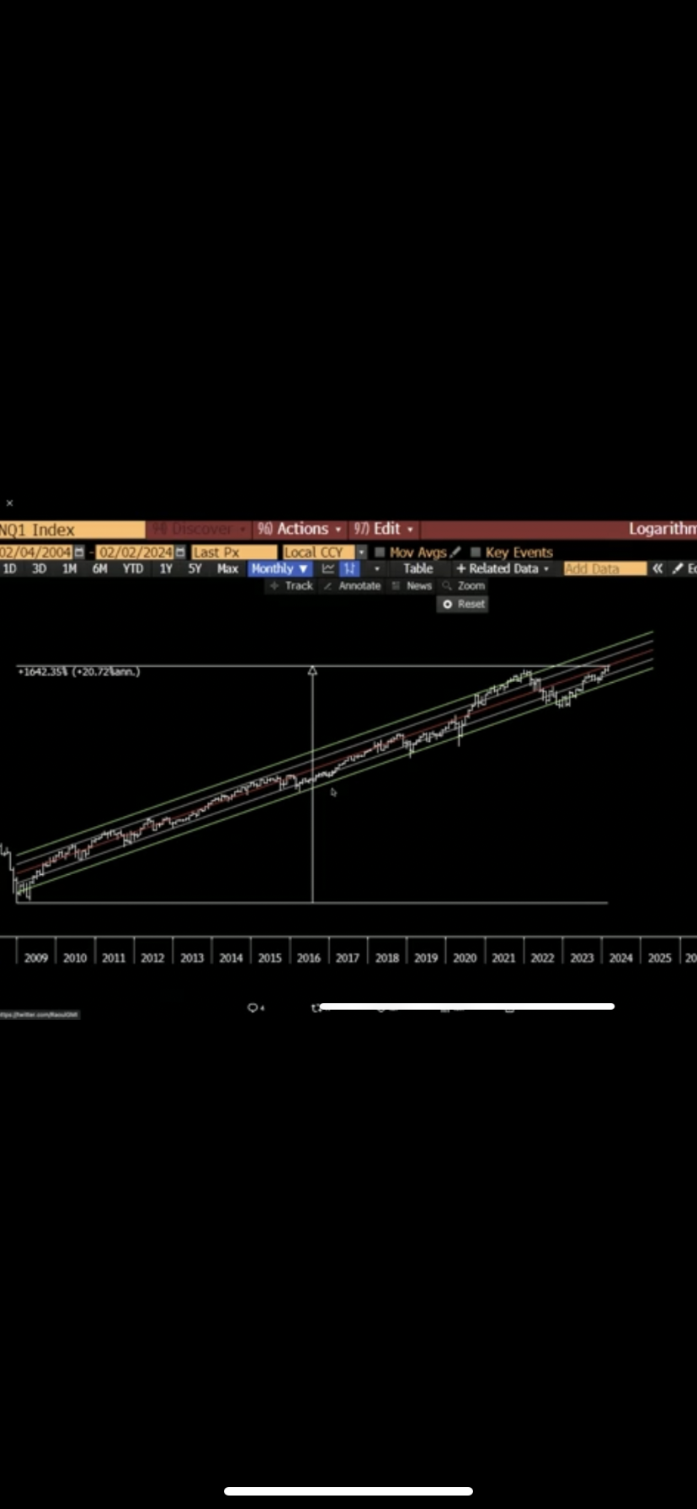The image size is (697, 1509).
Task: Select the 6M range
Action: point(99,569)
